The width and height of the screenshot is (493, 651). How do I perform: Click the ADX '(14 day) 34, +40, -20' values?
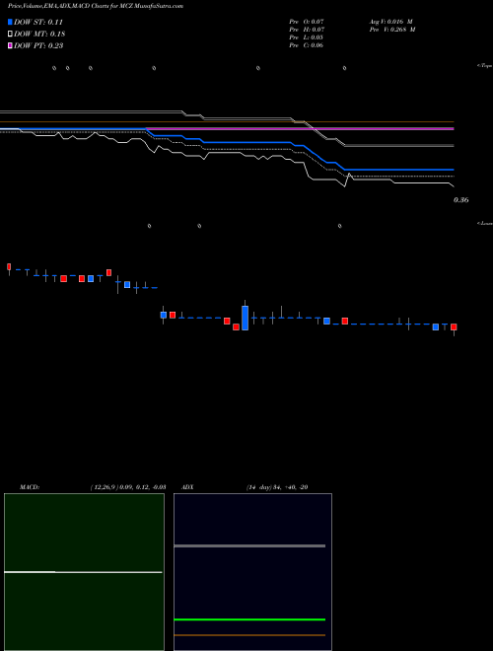click(277, 487)
